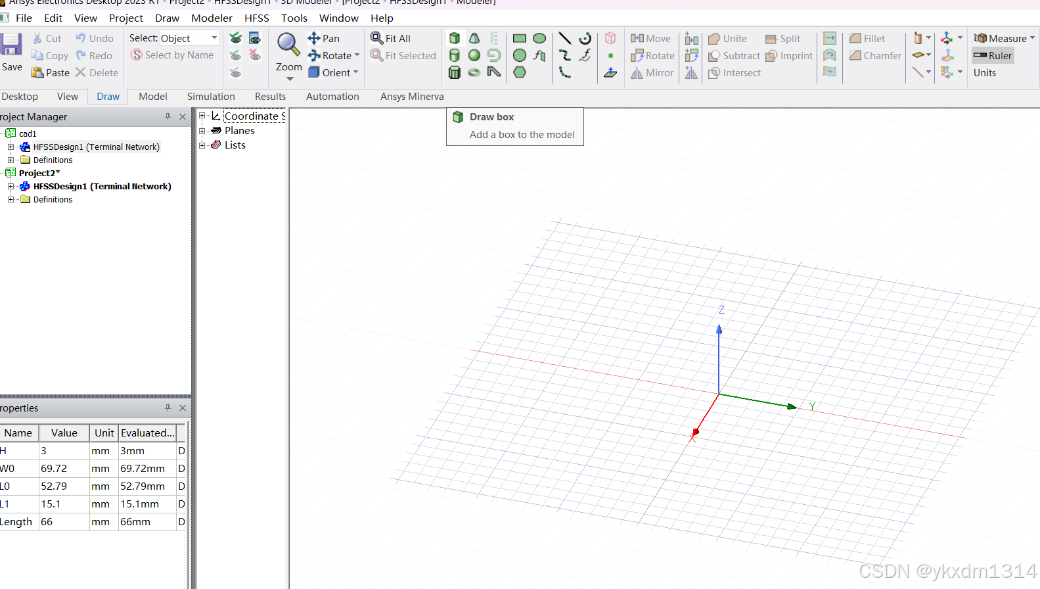Click the Undo button
The width and height of the screenshot is (1040, 589).
coord(94,38)
